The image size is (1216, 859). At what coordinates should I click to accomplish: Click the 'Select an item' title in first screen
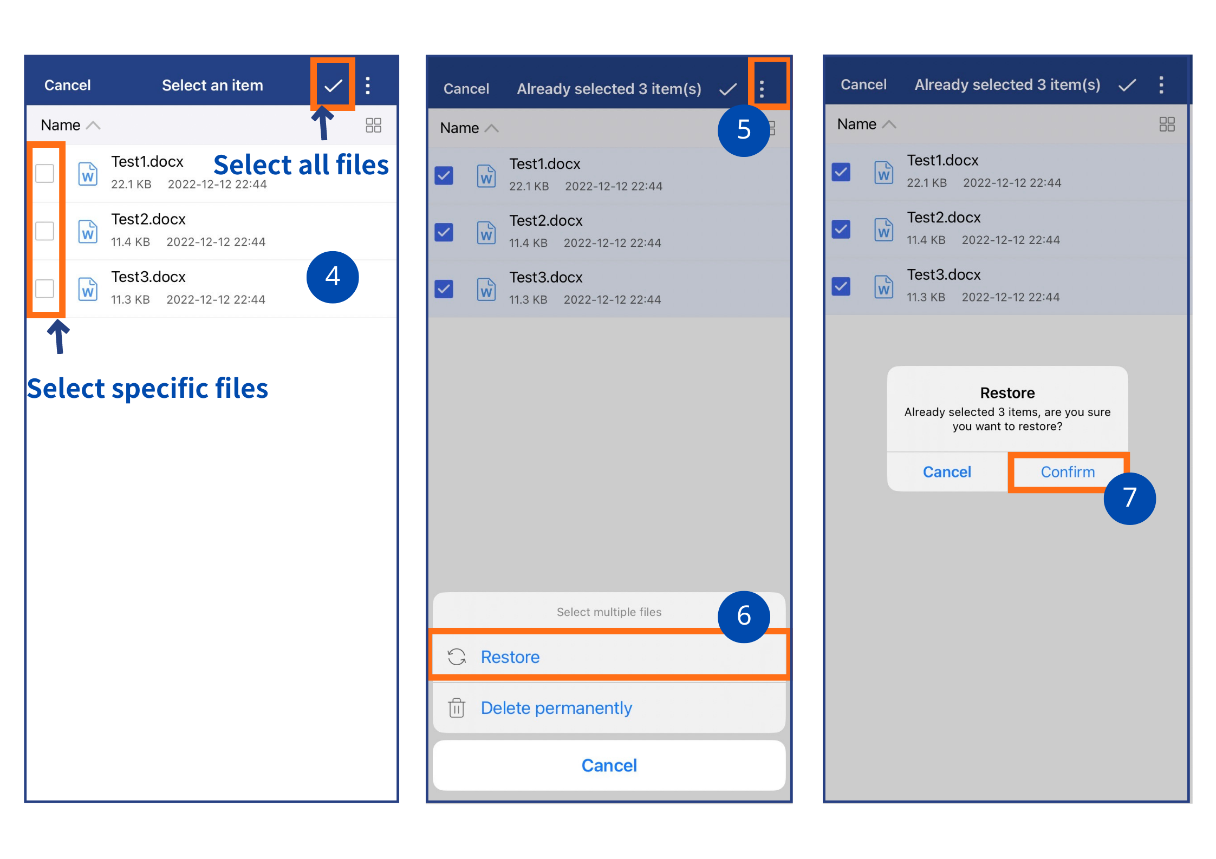[212, 86]
